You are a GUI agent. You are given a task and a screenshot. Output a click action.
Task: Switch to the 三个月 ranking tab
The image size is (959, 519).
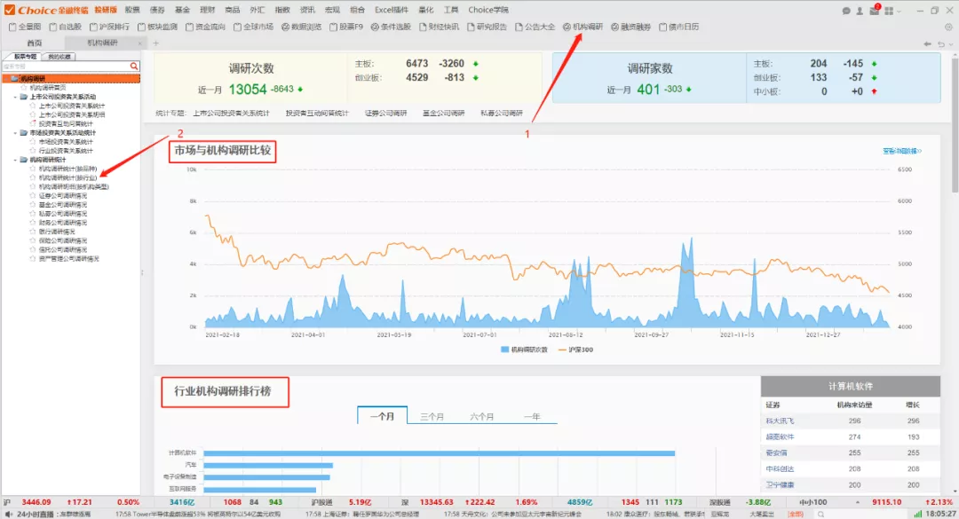pyautogui.click(x=432, y=416)
